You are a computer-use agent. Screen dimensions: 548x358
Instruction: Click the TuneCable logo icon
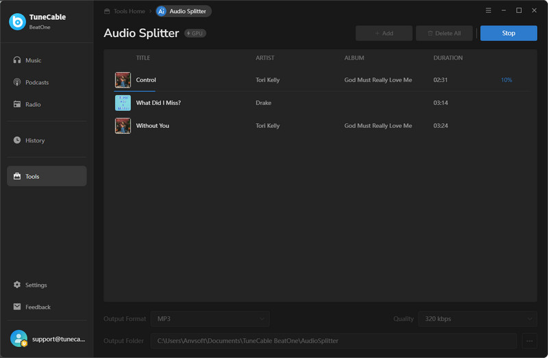point(17,22)
